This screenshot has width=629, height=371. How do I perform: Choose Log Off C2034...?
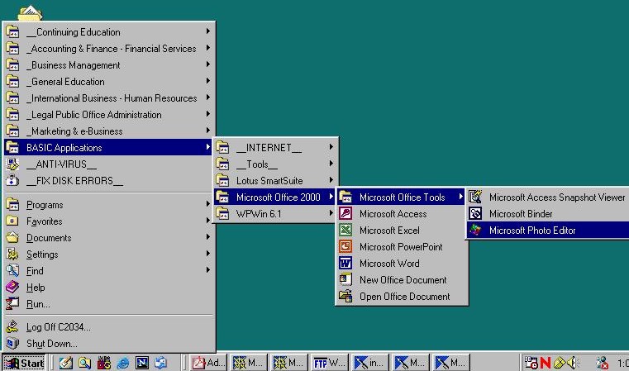(108, 327)
